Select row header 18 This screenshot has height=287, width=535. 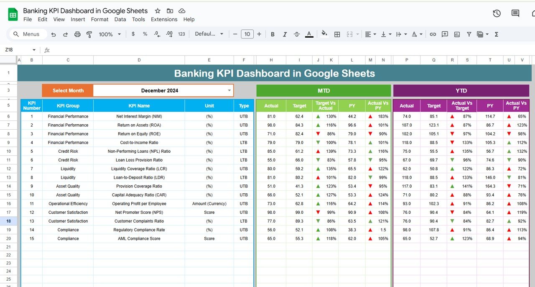click(9, 221)
